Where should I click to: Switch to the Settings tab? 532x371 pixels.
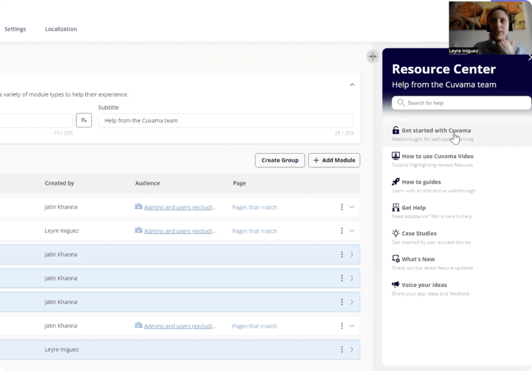(15, 29)
